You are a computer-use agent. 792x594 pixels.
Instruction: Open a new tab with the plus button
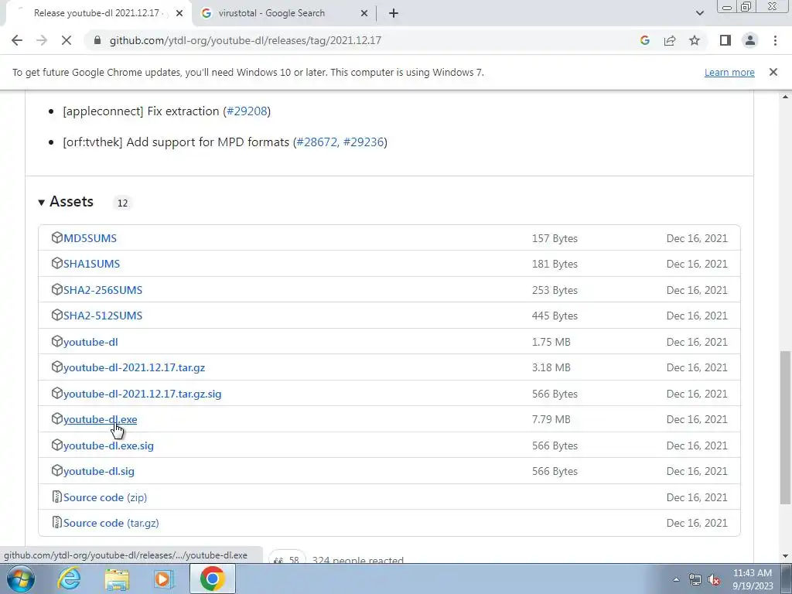(x=394, y=13)
